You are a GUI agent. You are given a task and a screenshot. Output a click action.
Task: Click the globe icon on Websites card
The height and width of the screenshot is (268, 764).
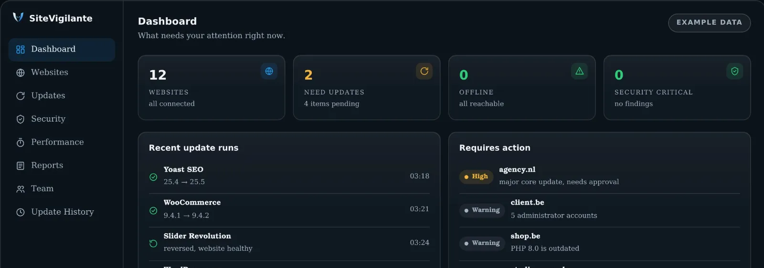tap(269, 71)
